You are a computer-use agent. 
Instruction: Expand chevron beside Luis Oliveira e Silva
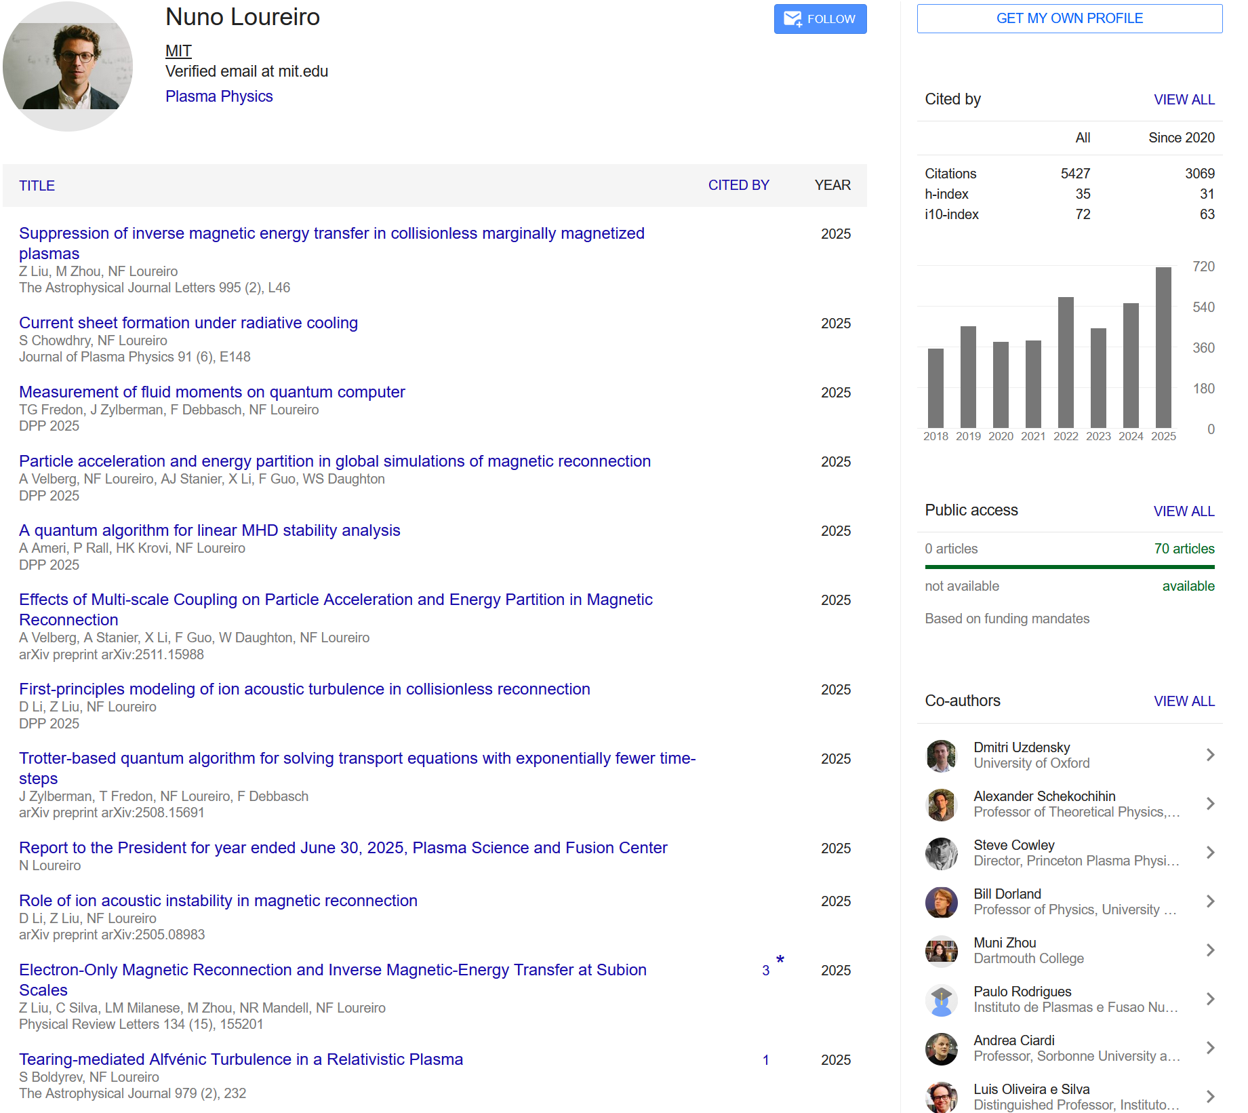coord(1211,1097)
